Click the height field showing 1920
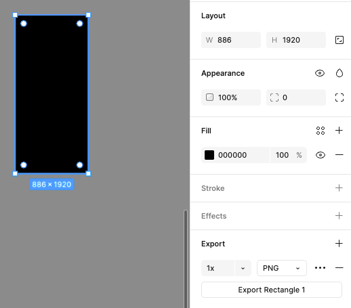 [296, 40]
